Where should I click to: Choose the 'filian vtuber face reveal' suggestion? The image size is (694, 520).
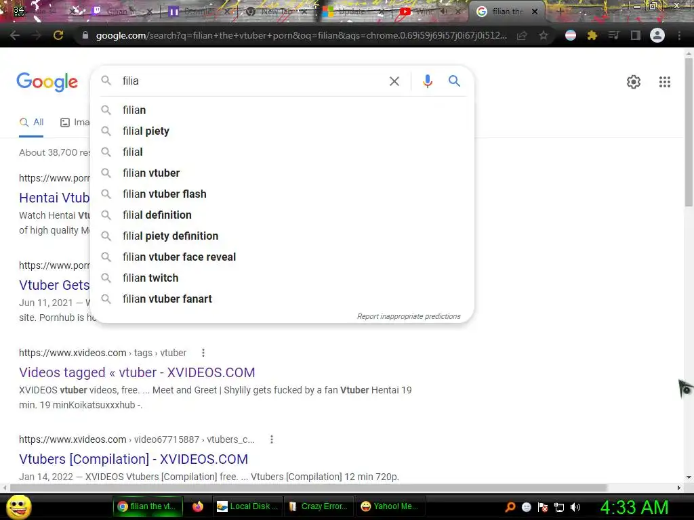click(283, 257)
